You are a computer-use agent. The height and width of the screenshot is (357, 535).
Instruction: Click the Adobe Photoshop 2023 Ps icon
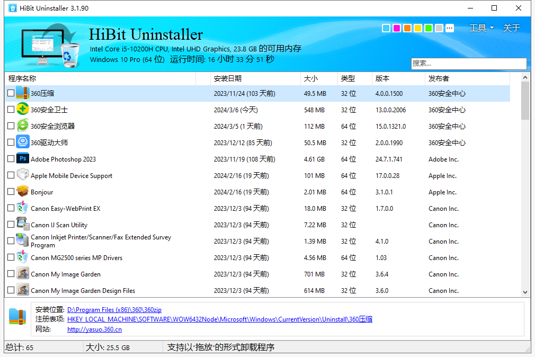(x=23, y=159)
